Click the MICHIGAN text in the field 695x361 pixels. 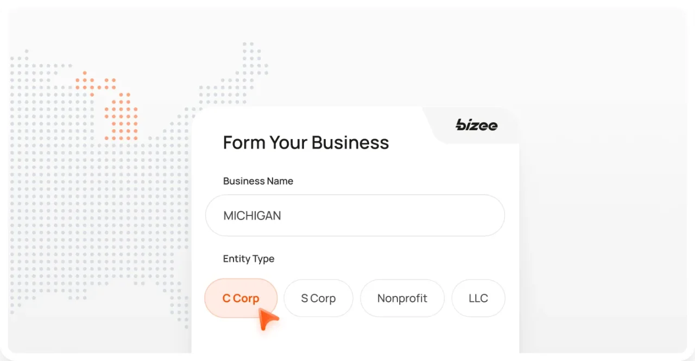point(252,215)
